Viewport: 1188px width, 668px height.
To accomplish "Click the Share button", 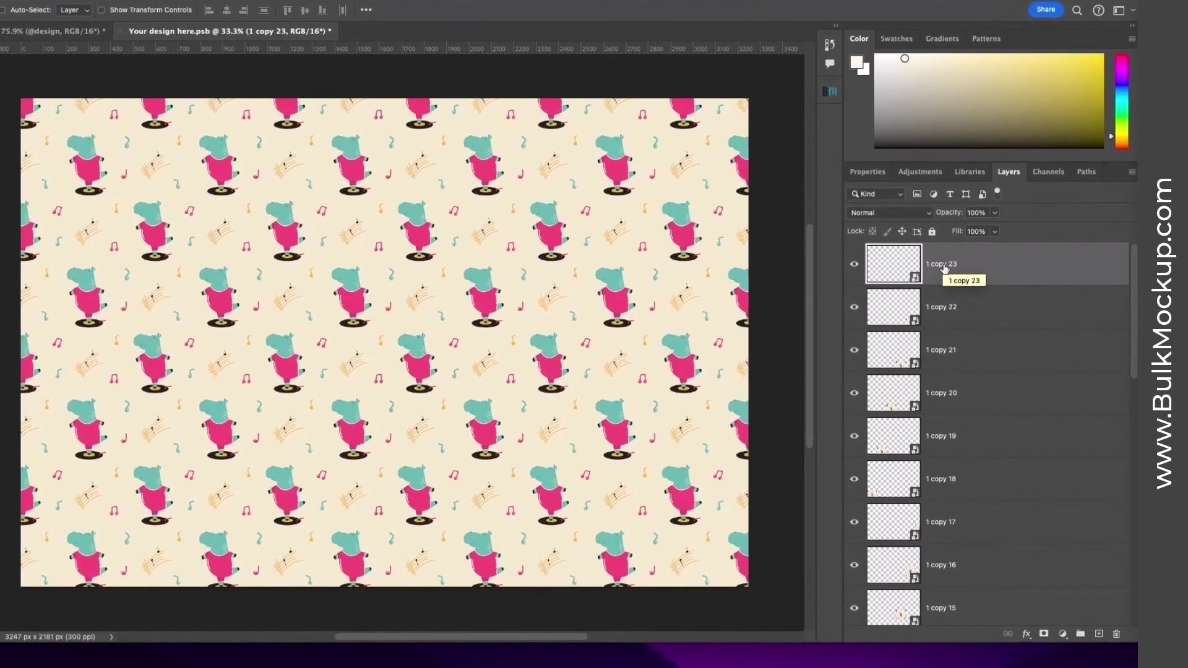I will point(1046,10).
